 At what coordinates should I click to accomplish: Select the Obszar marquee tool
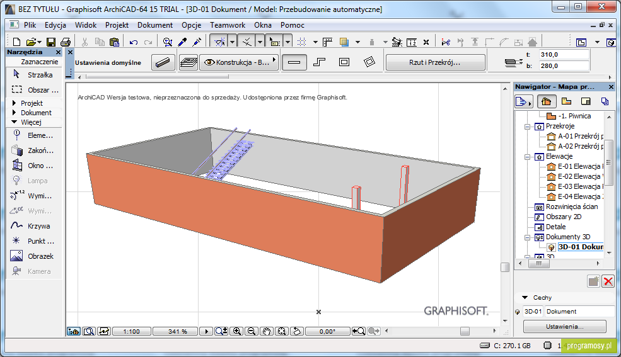34,90
